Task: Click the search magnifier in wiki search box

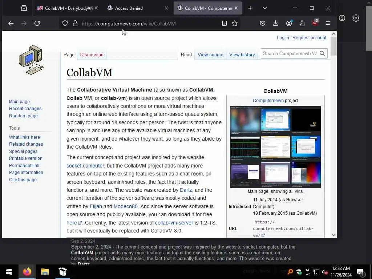Action: pyautogui.click(x=322, y=54)
